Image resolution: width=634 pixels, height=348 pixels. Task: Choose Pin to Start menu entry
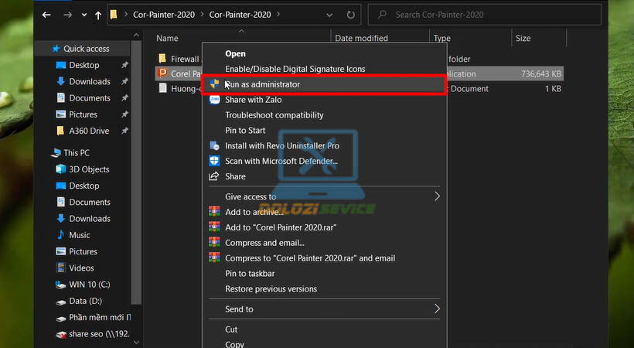coord(245,130)
